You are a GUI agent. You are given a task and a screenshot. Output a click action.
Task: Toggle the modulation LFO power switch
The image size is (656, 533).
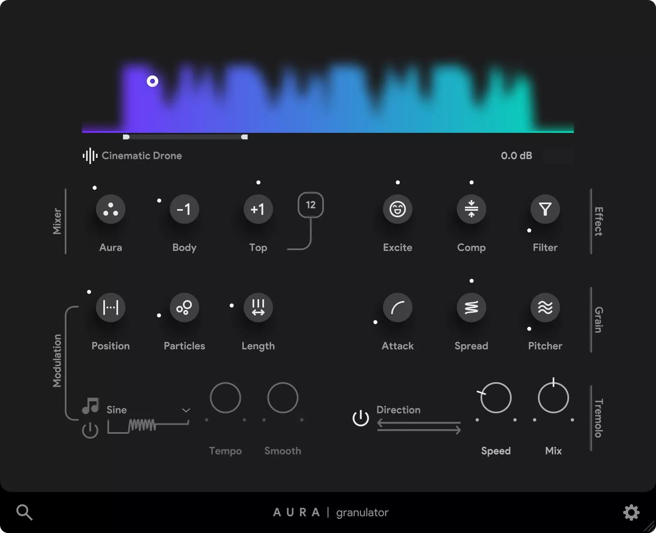90,430
